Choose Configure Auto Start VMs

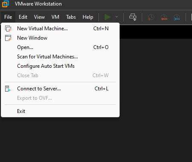pos(60,66)
